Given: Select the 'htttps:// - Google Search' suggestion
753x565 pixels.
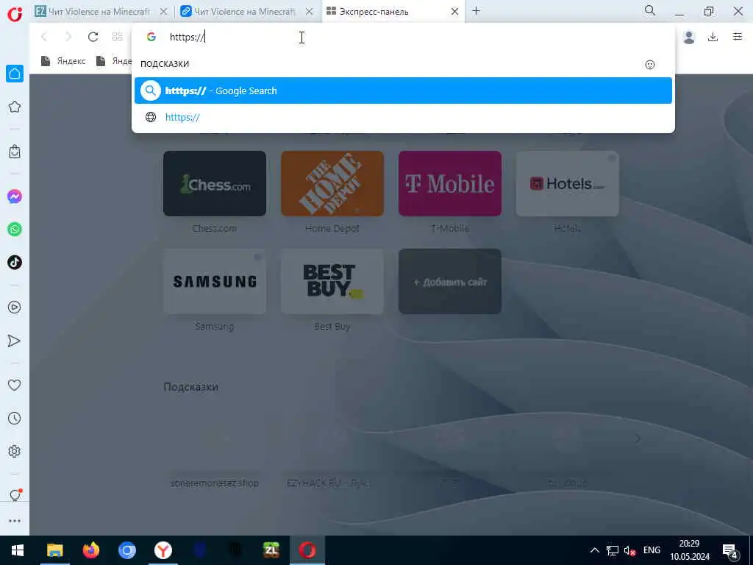Looking at the screenshot, I should coord(403,90).
